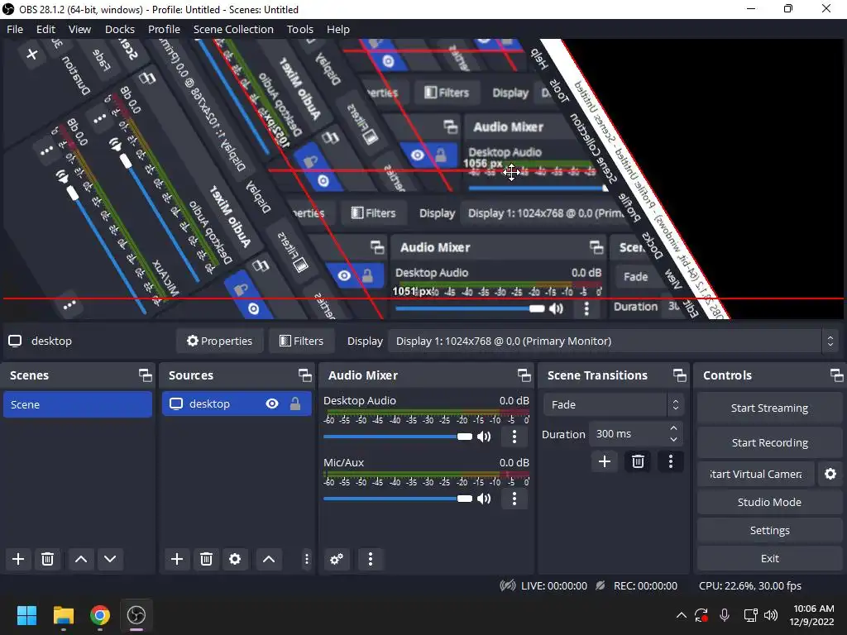Viewport: 847px width, 635px height.
Task: Open taskbar clock 10:06 AM
Action: pyautogui.click(x=813, y=615)
